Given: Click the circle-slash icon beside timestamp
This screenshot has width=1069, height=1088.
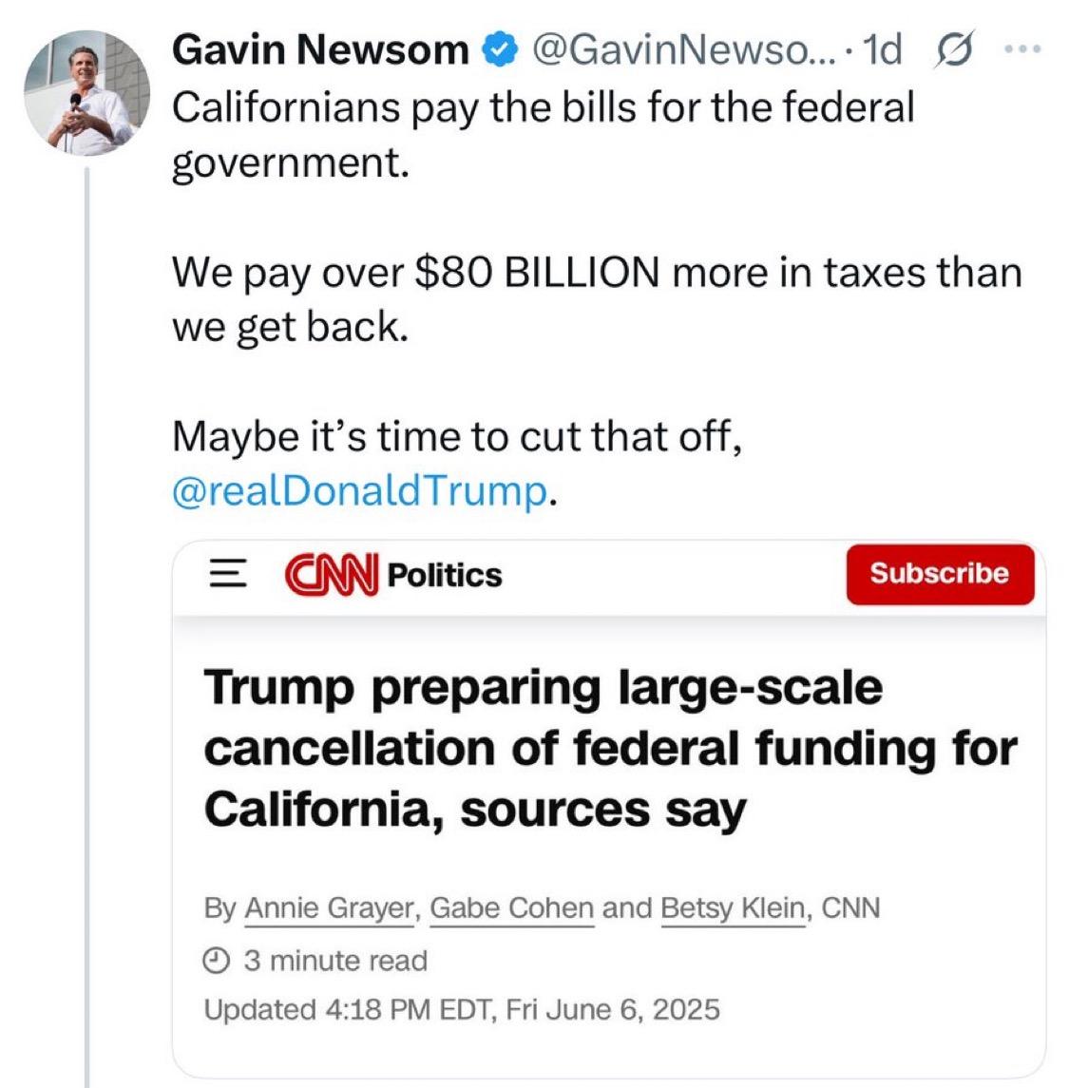Looking at the screenshot, I should (951, 50).
